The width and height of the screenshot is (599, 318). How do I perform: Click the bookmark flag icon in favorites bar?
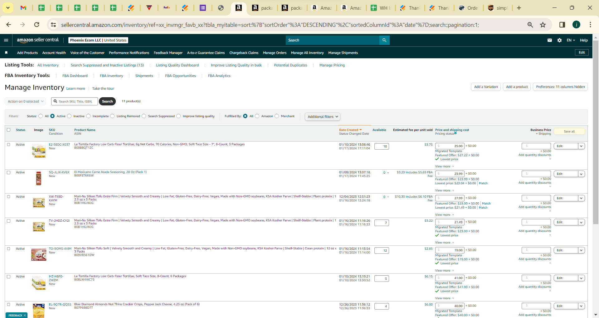point(6,53)
